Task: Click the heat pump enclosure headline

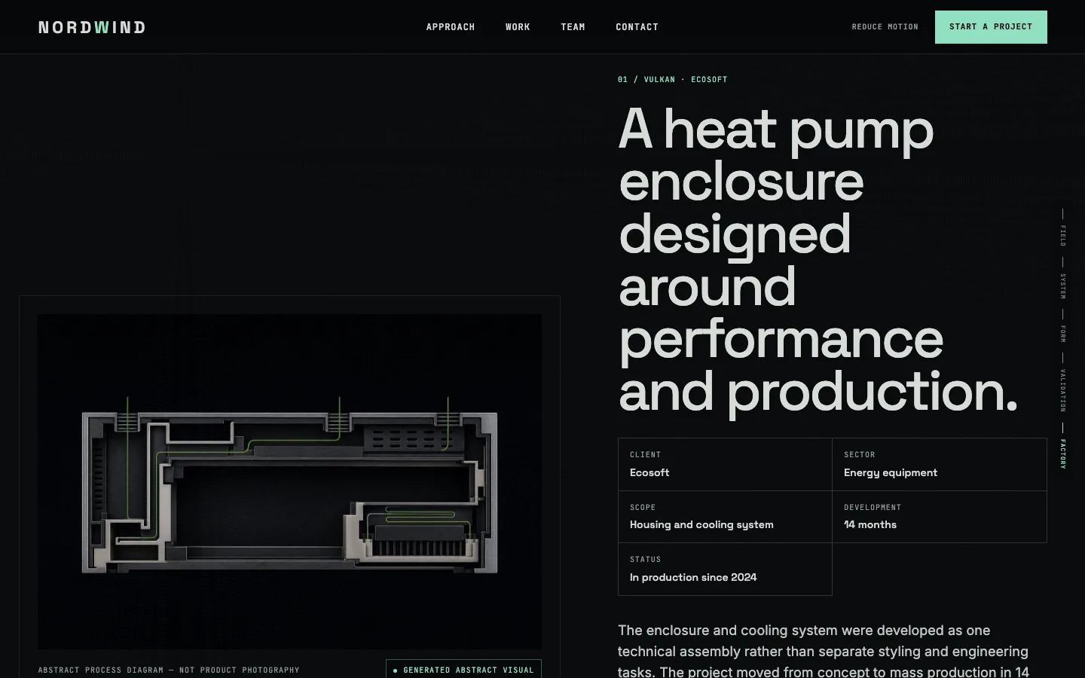Action: pyautogui.click(x=818, y=260)
